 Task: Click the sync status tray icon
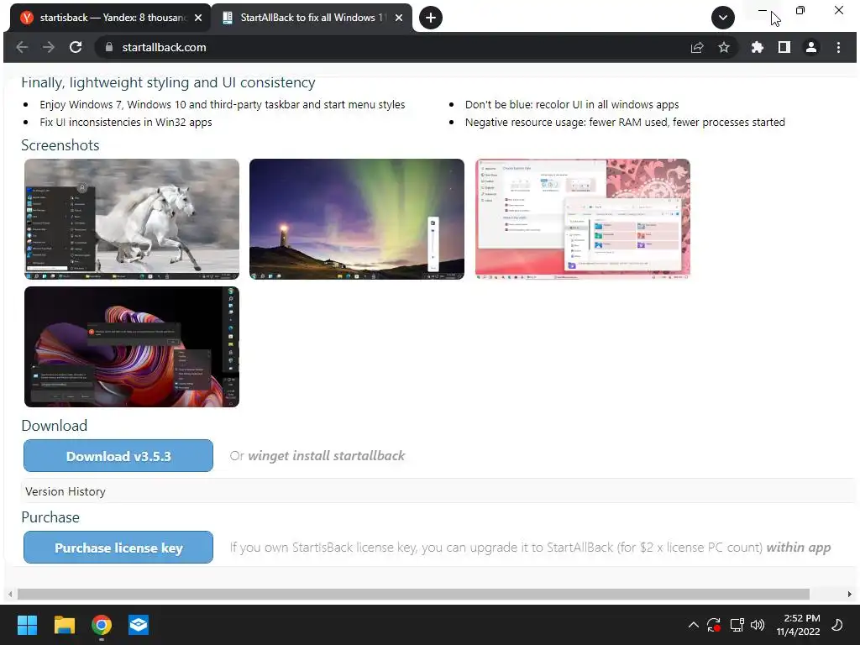click(714, 625)
